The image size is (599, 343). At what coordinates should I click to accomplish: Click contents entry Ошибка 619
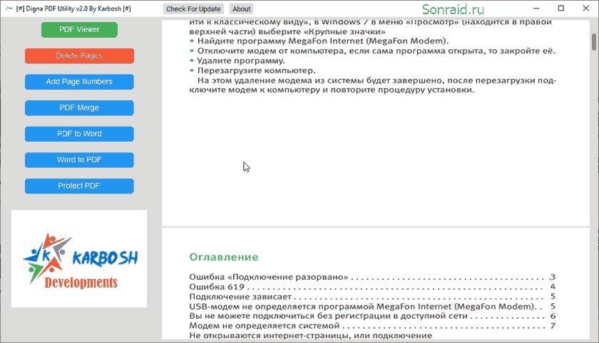click(372, 287)
